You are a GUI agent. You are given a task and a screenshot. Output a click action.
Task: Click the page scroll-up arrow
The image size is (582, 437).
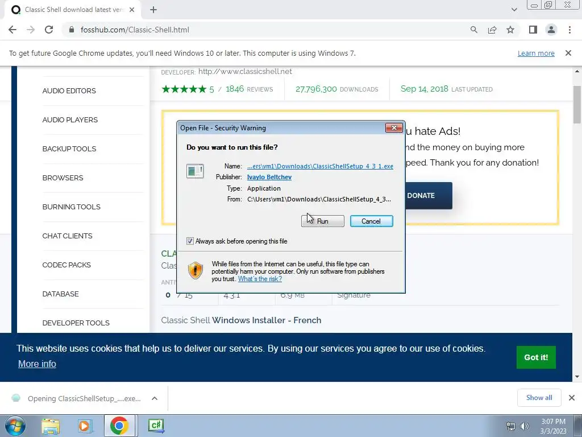[577, 71]
